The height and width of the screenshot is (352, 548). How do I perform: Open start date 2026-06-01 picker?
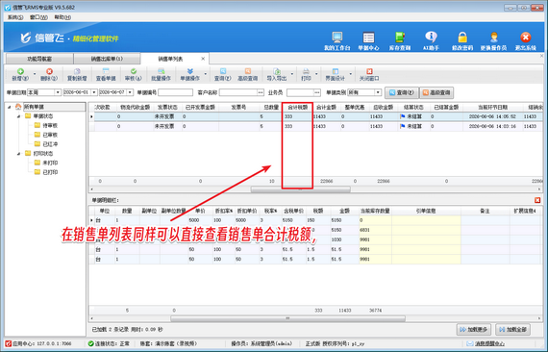coord(94,92)
